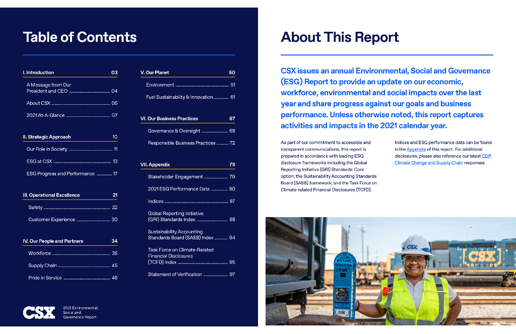Open IV. Our People and Partners heading
This screenshot has height=334, width=516.
point(70,241)
